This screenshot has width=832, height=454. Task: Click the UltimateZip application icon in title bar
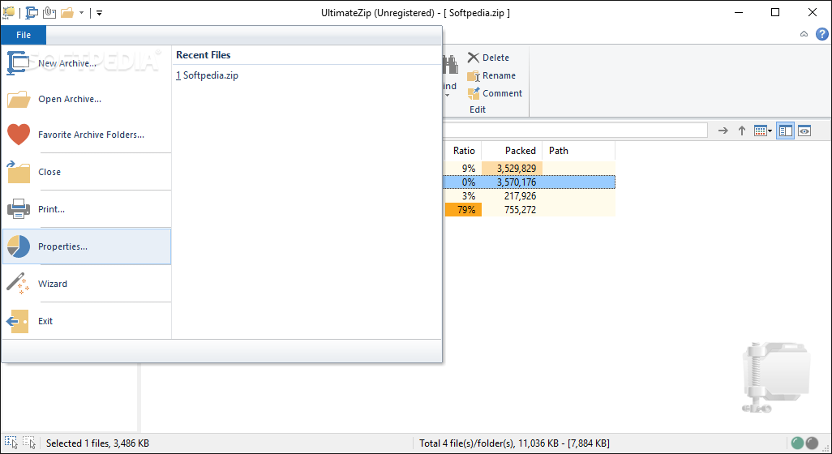(8, 12)
